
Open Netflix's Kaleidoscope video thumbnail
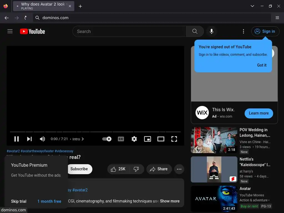click(214, 169)
